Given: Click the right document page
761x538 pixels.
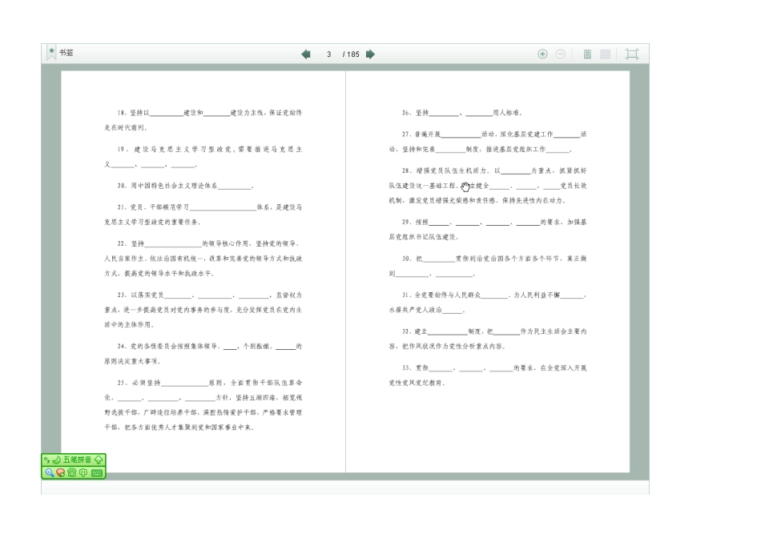Looking at the screenshot, I should [x=488, y=271].
